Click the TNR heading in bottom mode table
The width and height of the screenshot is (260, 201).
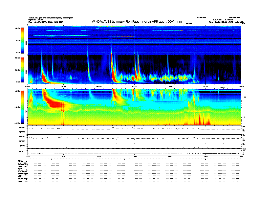tap(19, 177)
